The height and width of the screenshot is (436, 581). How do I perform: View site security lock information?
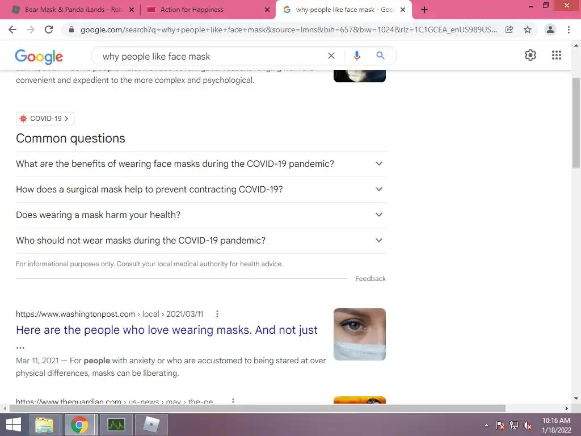click(x=71, y=30)
